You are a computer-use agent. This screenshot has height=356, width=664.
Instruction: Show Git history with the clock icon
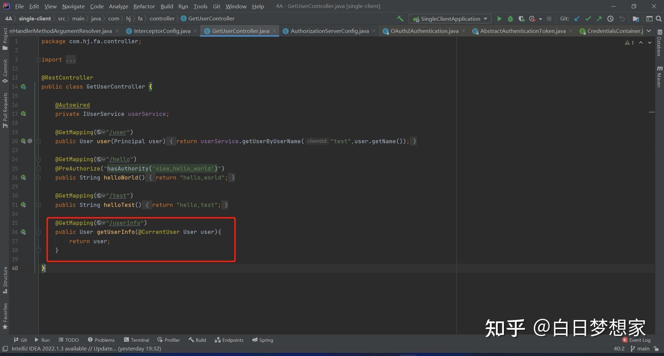click(610, 19)
